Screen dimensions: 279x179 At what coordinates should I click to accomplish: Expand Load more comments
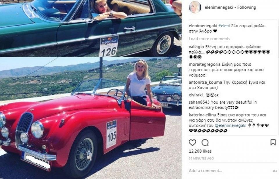[210, 39]
